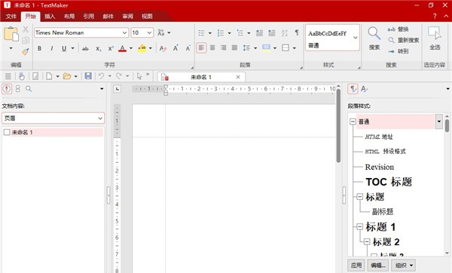This screenshot has width=452, height=273.
Task: Open the font size 10 dropdown
Action: point(149,32)
